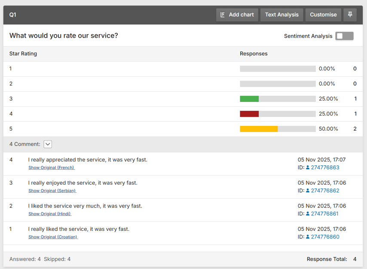Open respondent ID 274776863
Screen dimensions: 367x269
[325, 167]
